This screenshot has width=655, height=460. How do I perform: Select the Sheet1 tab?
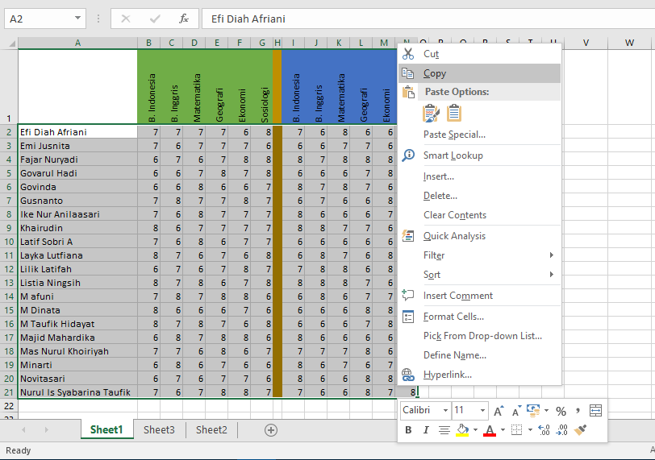(x=106, y=430)
